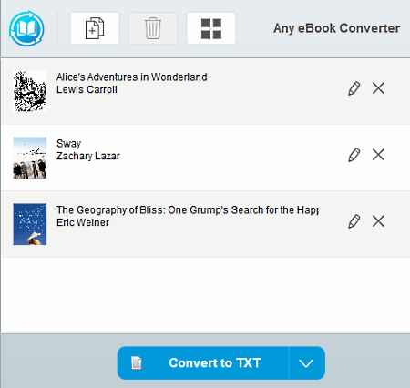This screenshot has width=410, height=388.
Task: Click the Any eBook Converter logo
Action: [26, 28]
